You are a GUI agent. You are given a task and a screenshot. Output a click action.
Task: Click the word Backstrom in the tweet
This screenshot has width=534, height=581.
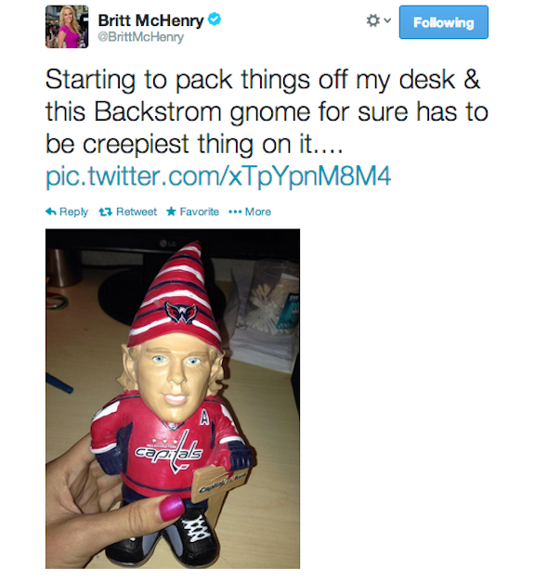pyautogui.click(x=158, y=111)
